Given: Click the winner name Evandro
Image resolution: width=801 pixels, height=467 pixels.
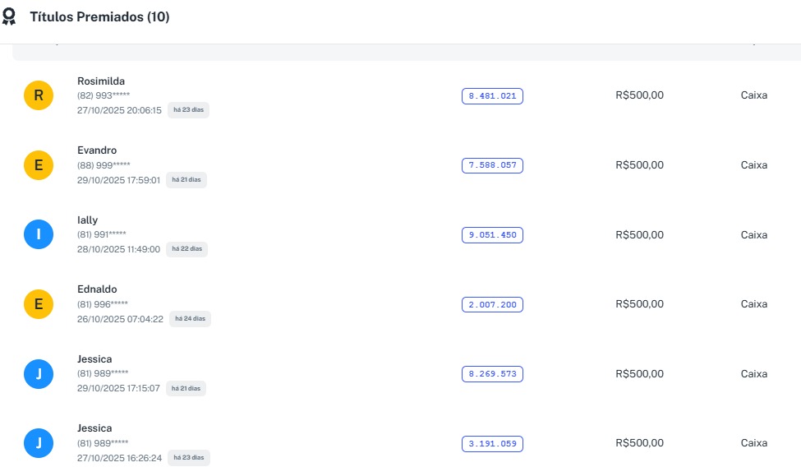Looking at the screenshot, I should (x=97, y=150).
